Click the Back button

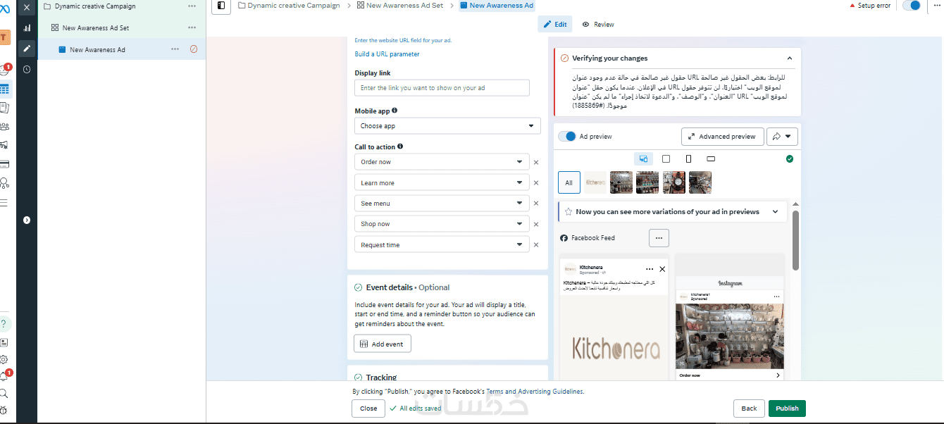749,409
